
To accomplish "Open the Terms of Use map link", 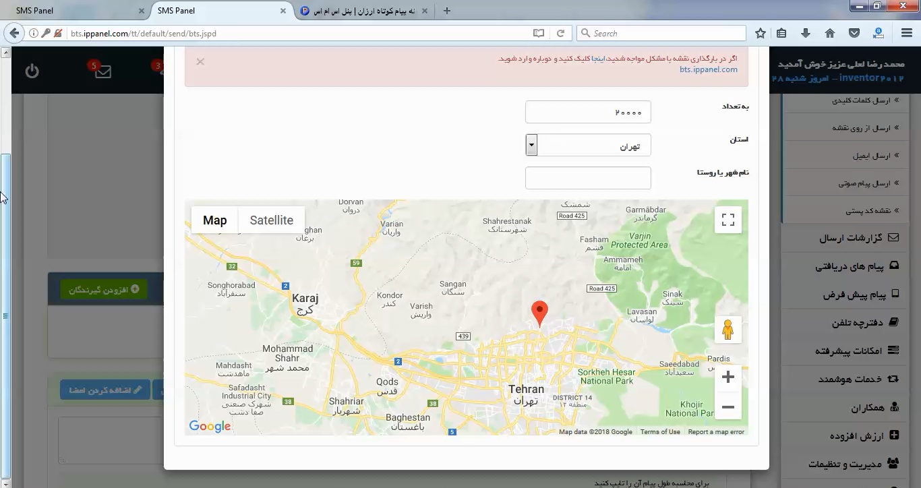I will [660, 432].
